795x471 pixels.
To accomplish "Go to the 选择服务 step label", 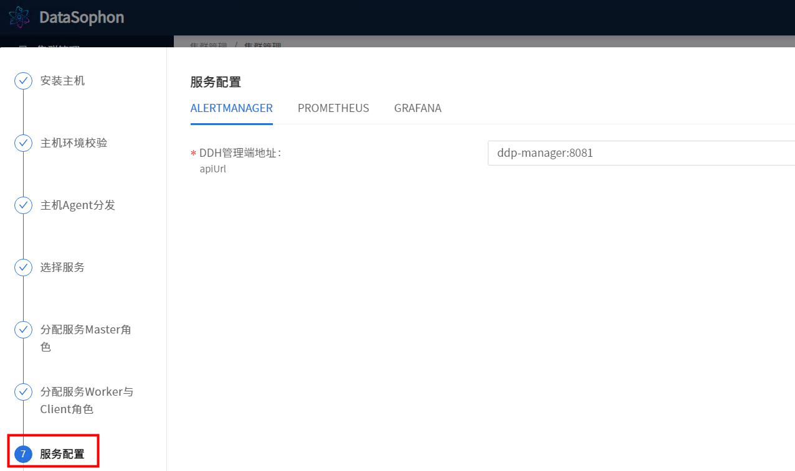I will (x=62, y=268).
